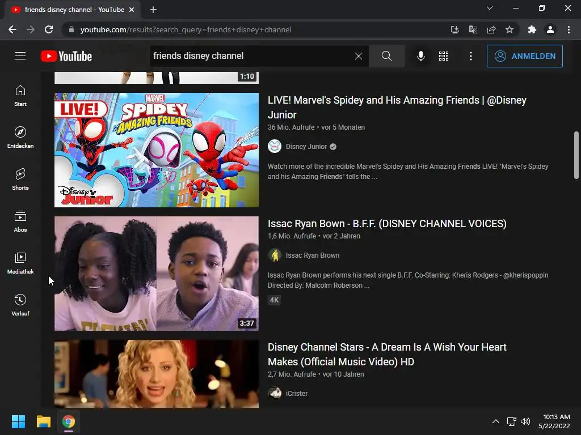Click the install app icon in address bar
The height and width of the screenshot is (435, 581).
point(454,29)
